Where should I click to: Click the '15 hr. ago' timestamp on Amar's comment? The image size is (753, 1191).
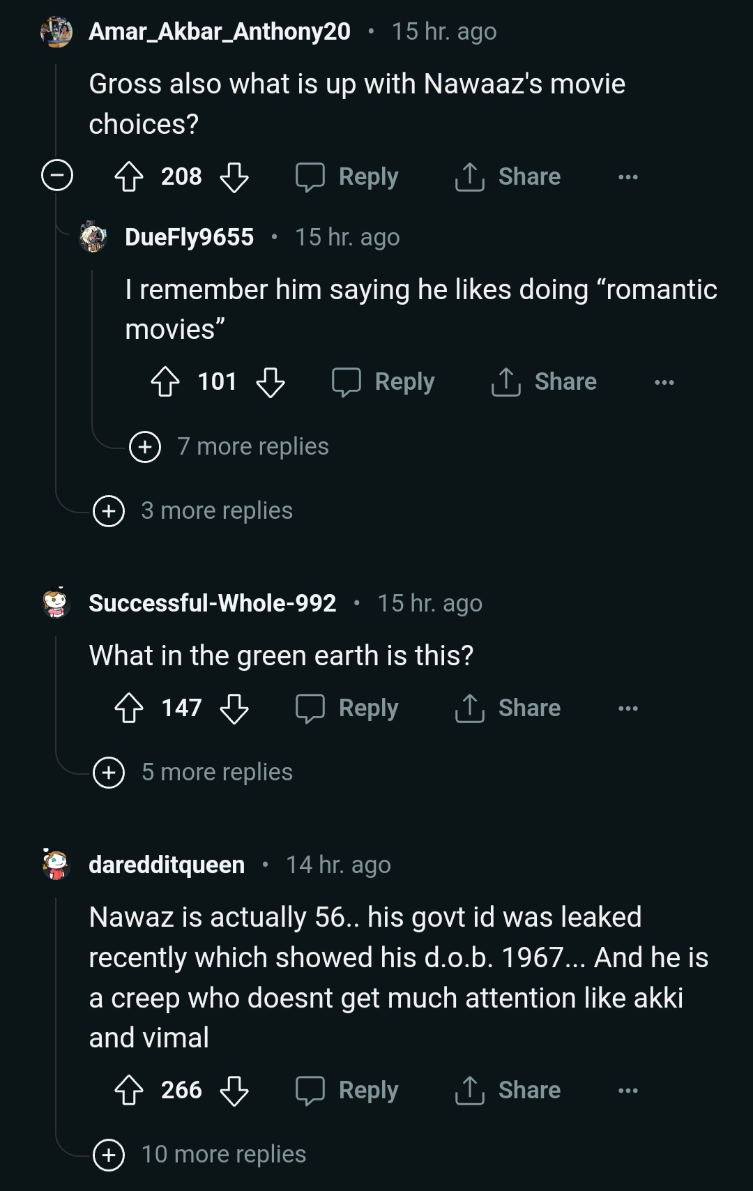[x=443, y=31]
